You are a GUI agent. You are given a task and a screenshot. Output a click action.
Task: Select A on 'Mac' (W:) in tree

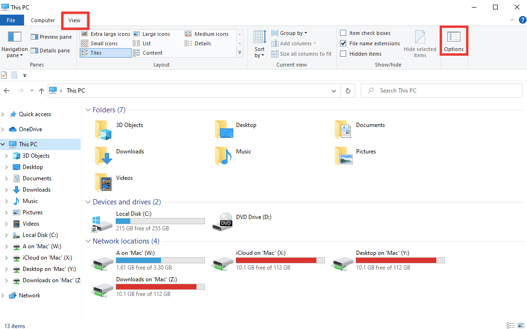coord(42,246)
